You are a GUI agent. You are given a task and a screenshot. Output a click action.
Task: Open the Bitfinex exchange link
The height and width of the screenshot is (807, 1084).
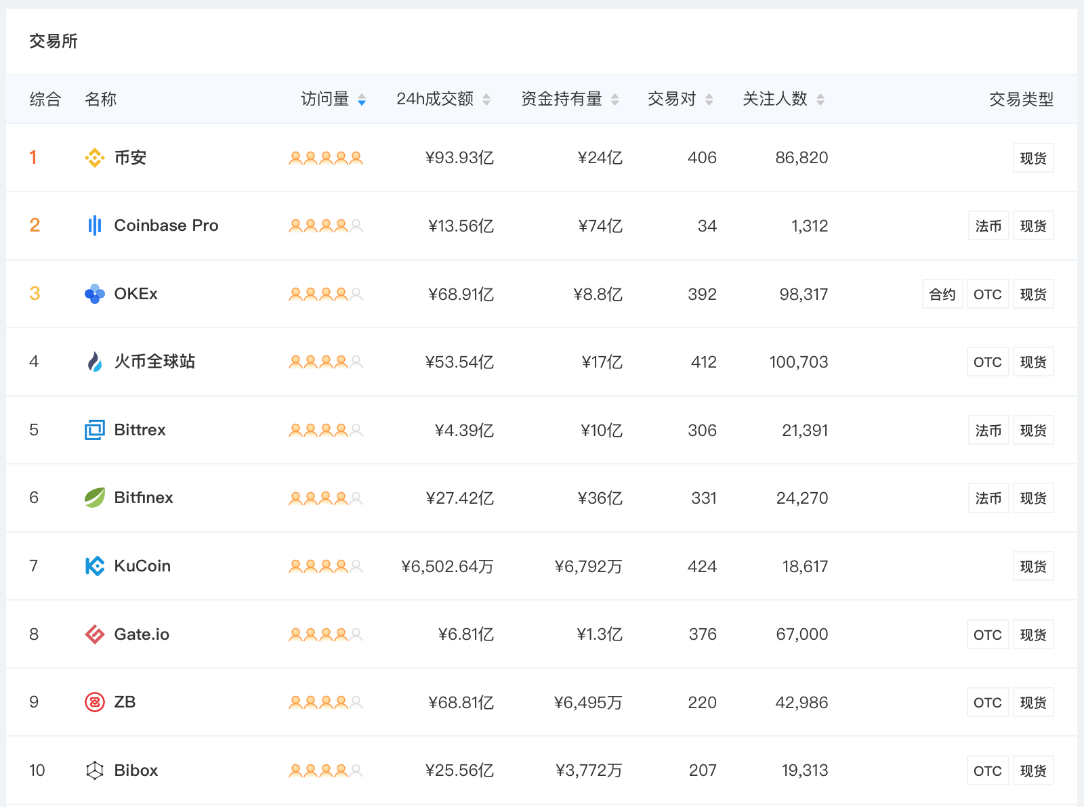tap(144, 498)
